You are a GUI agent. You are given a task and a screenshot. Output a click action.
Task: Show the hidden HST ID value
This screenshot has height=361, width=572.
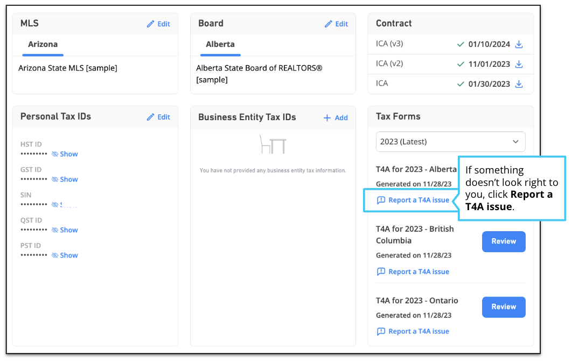(x=65, y=154)
